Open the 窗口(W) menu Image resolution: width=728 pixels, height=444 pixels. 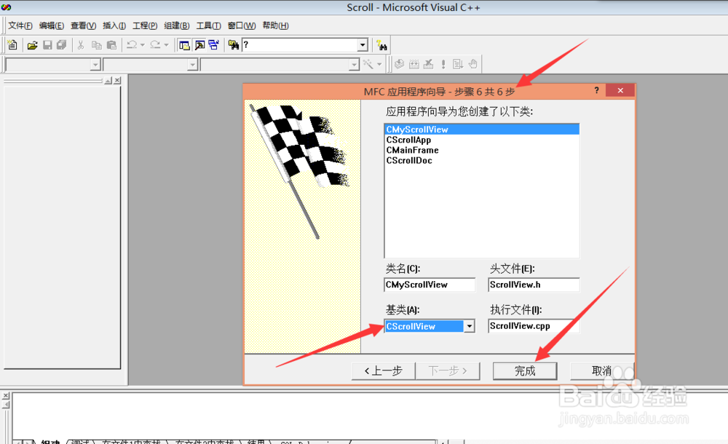(x=242, y=25)
